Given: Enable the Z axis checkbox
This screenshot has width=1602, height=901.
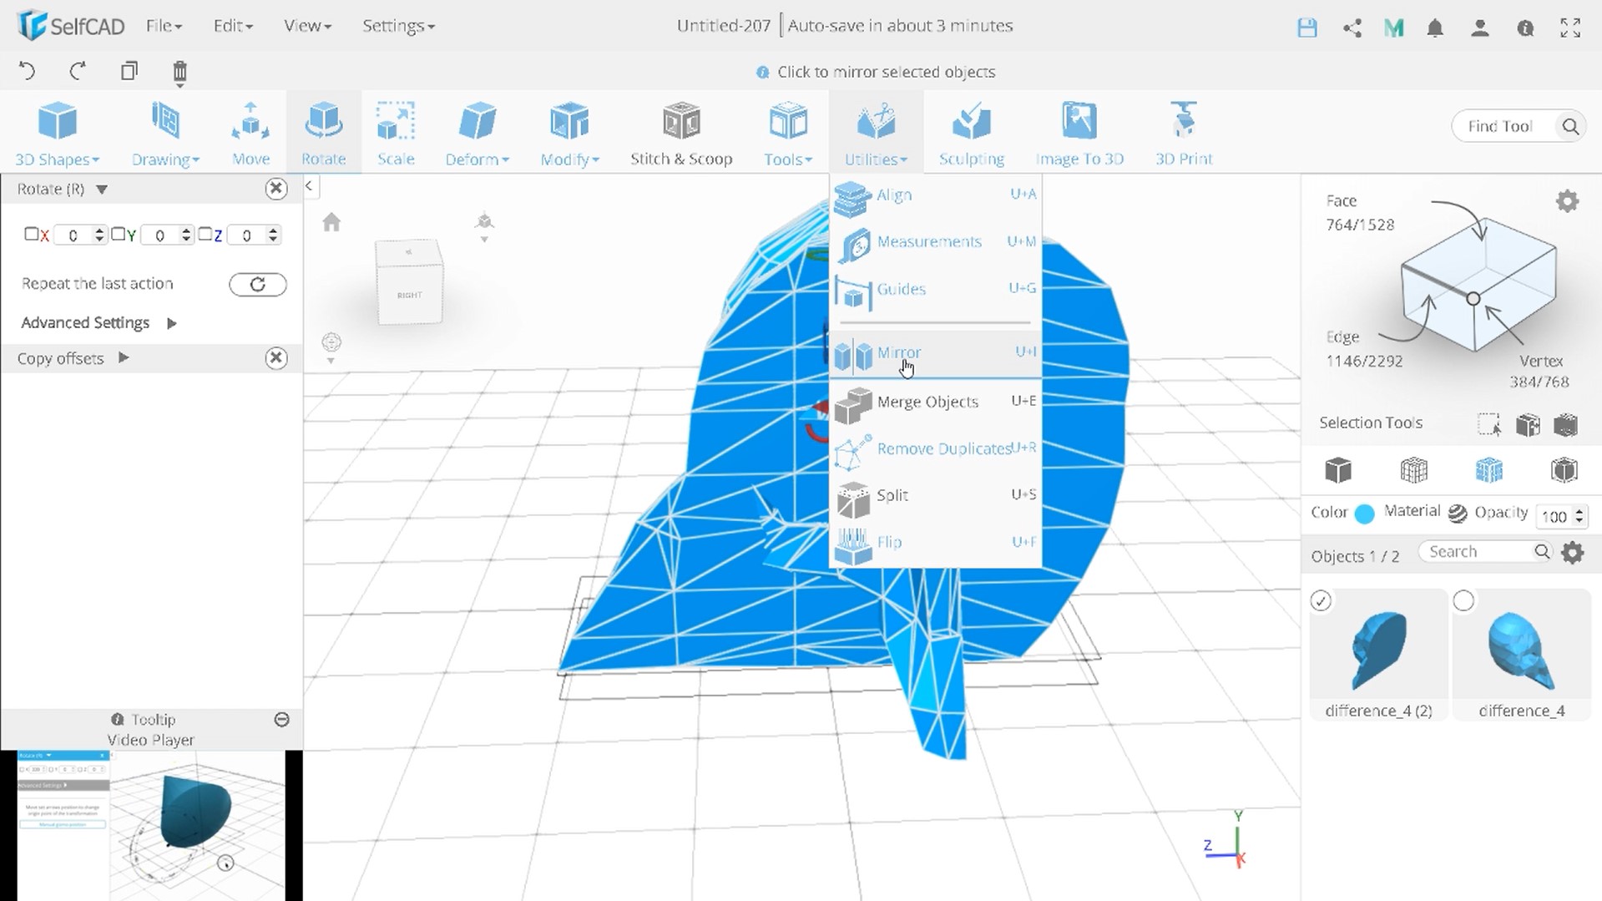Looking at the screenshot, I should pos(205,235).
